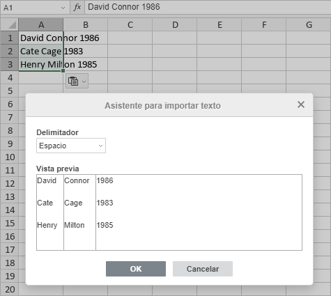
Task: Expand the paste options chevron arrow
Action: coord(84,81)
